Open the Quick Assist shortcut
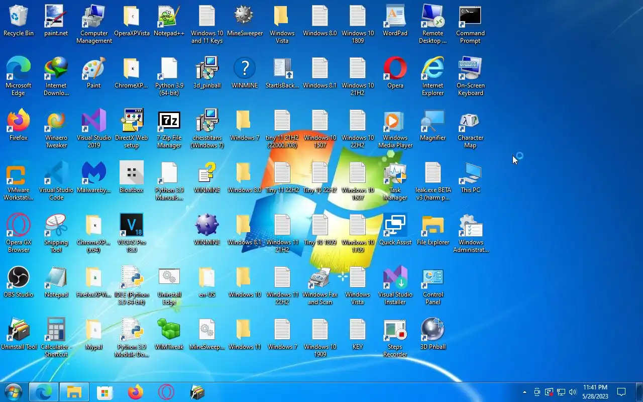Viewport: 643px width, 402px height. click(x=395, y=230)
